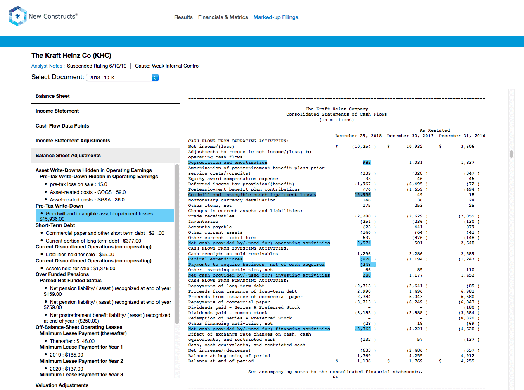Select Assets held for sale : $1,376.00

point(81,269)
